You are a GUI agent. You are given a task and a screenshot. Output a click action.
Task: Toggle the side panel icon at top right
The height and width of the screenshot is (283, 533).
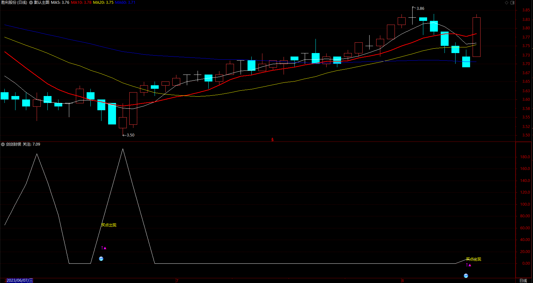point(512,3)
